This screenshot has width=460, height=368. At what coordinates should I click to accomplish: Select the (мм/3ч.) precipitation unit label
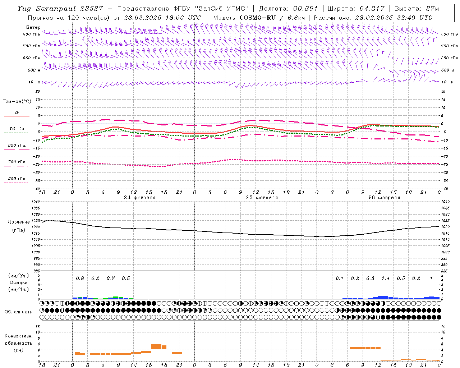tap(19, 276)
